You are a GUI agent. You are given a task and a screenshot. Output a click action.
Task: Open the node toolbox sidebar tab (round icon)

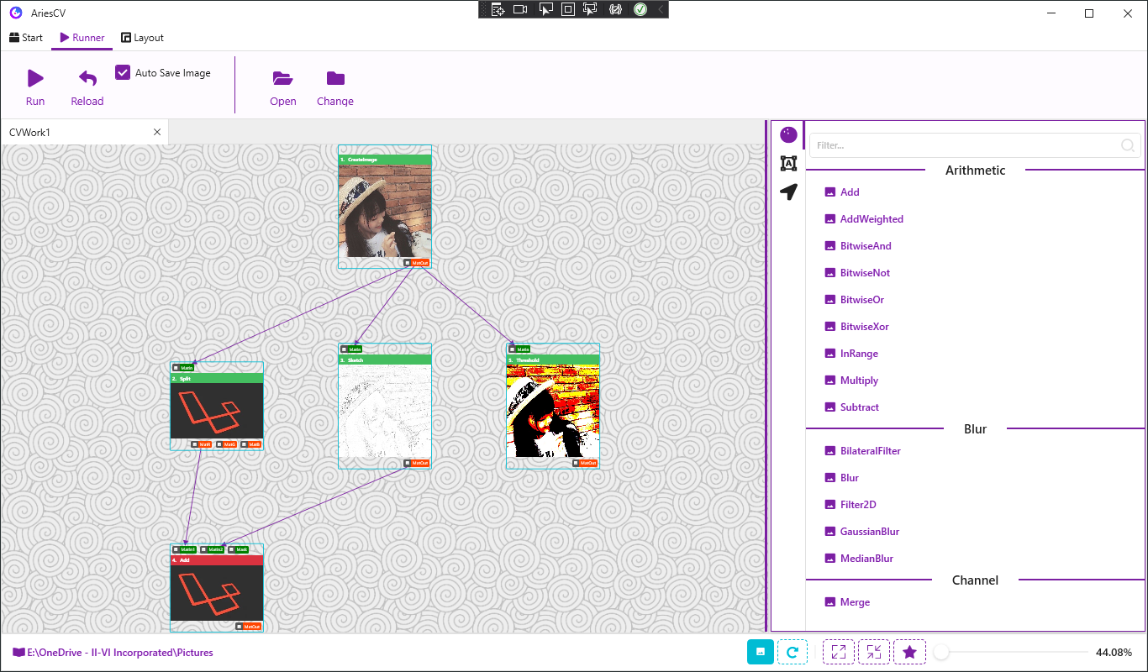coord(788,135)
